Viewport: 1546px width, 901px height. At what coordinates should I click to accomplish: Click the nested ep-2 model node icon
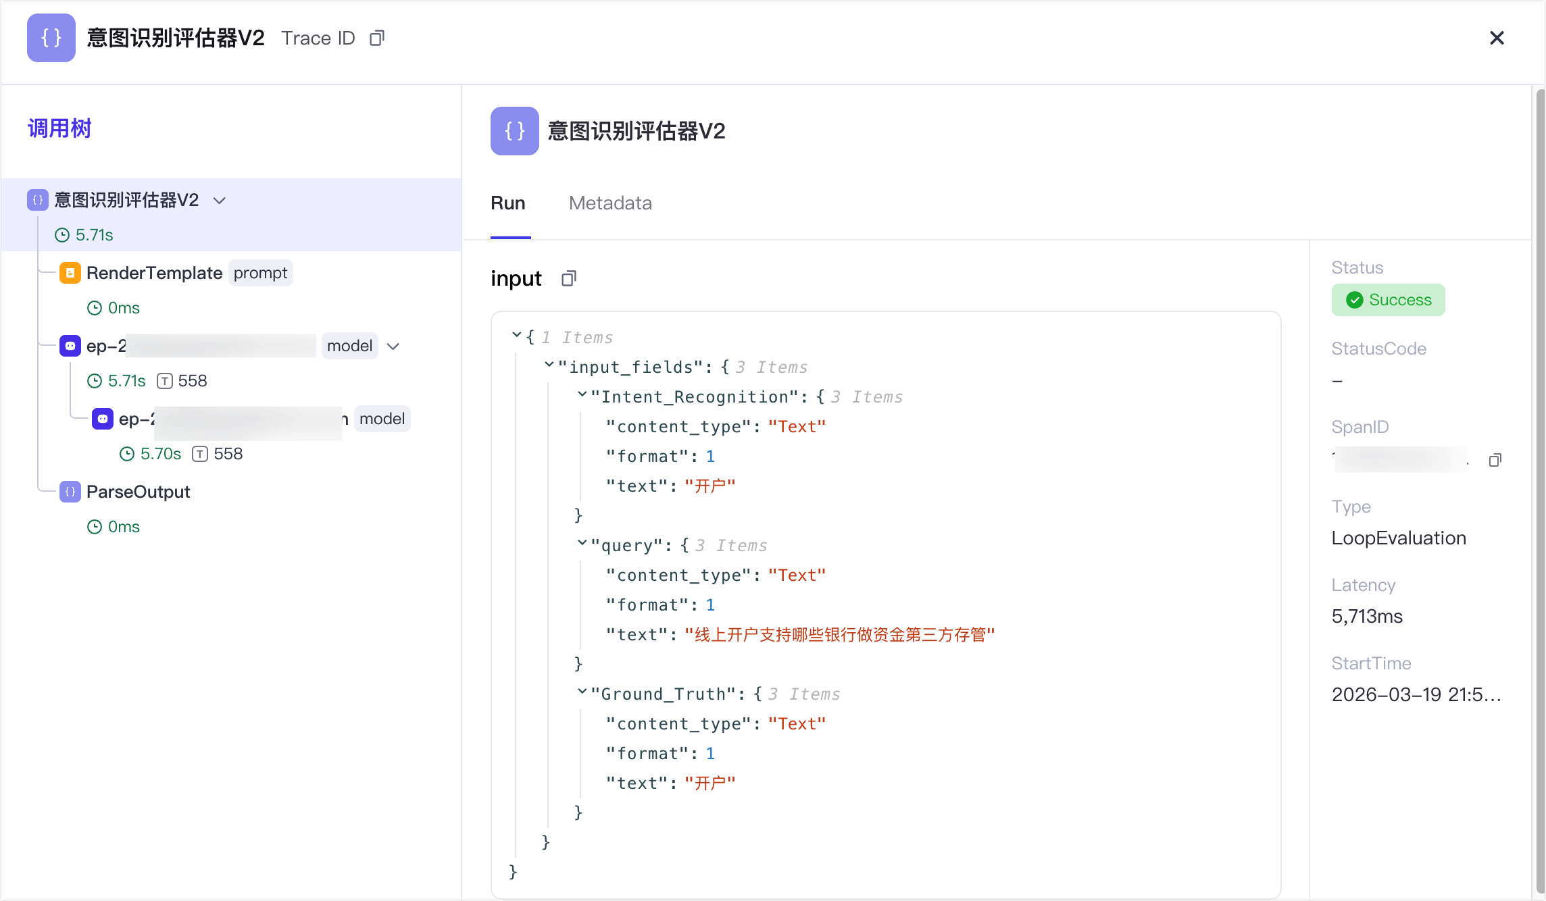click(x=103, y=419)
